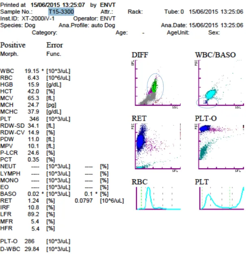Click the PLT count value 346
Screen dimensions: 246x257
tap(34, 119)
